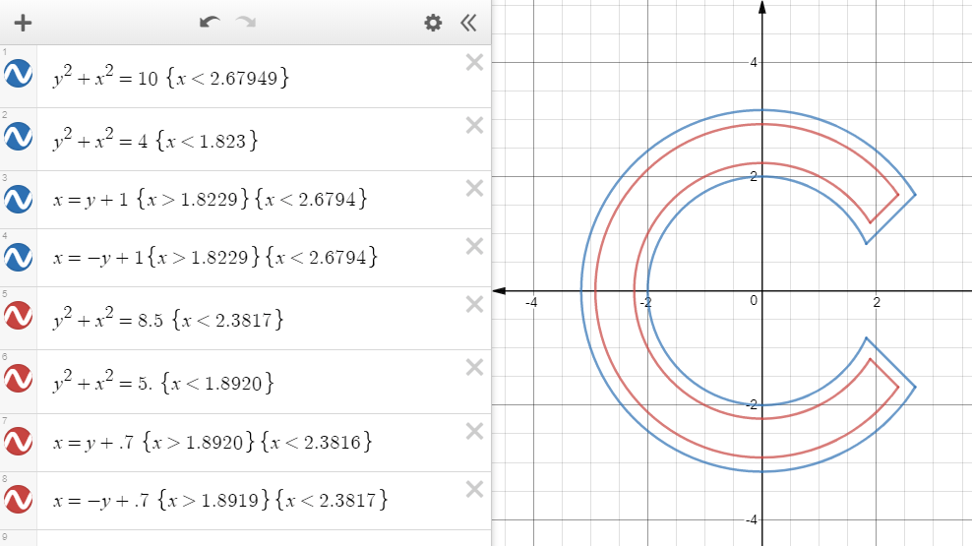972x546 pixels.
Task: Open graph settings gear
Action: coord(433,23)
